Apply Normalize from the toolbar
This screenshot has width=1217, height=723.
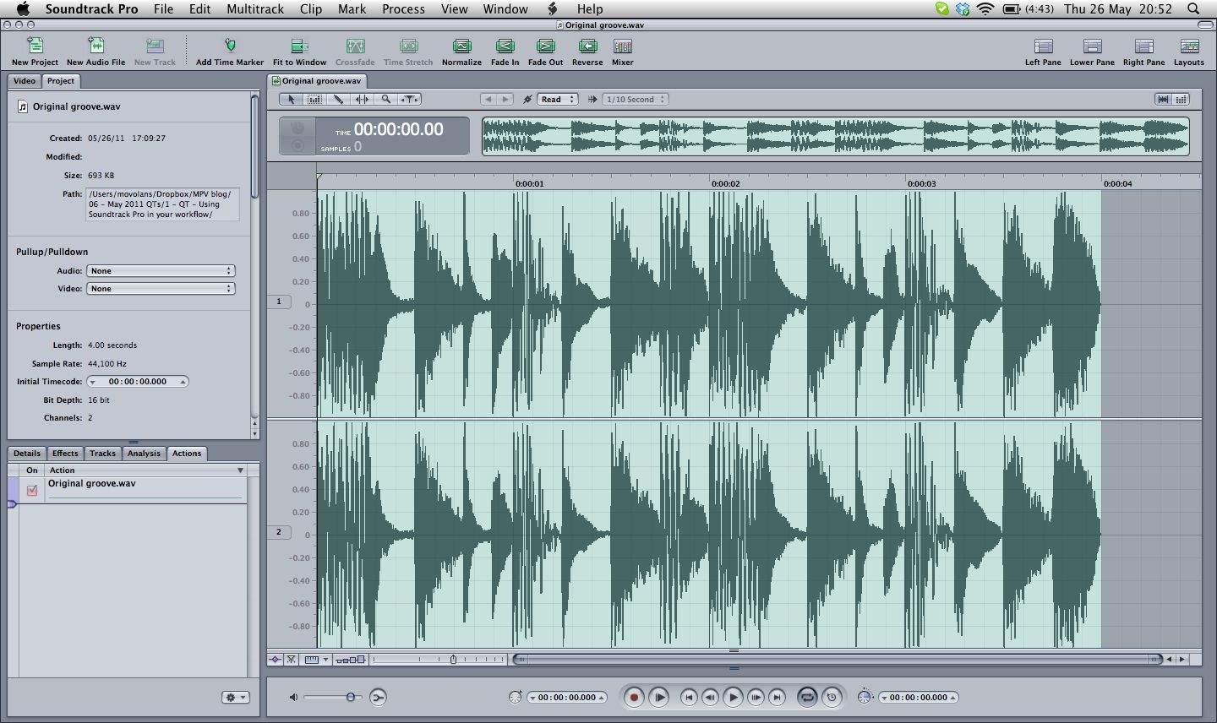pyautogui.click(x=461, y=46)
